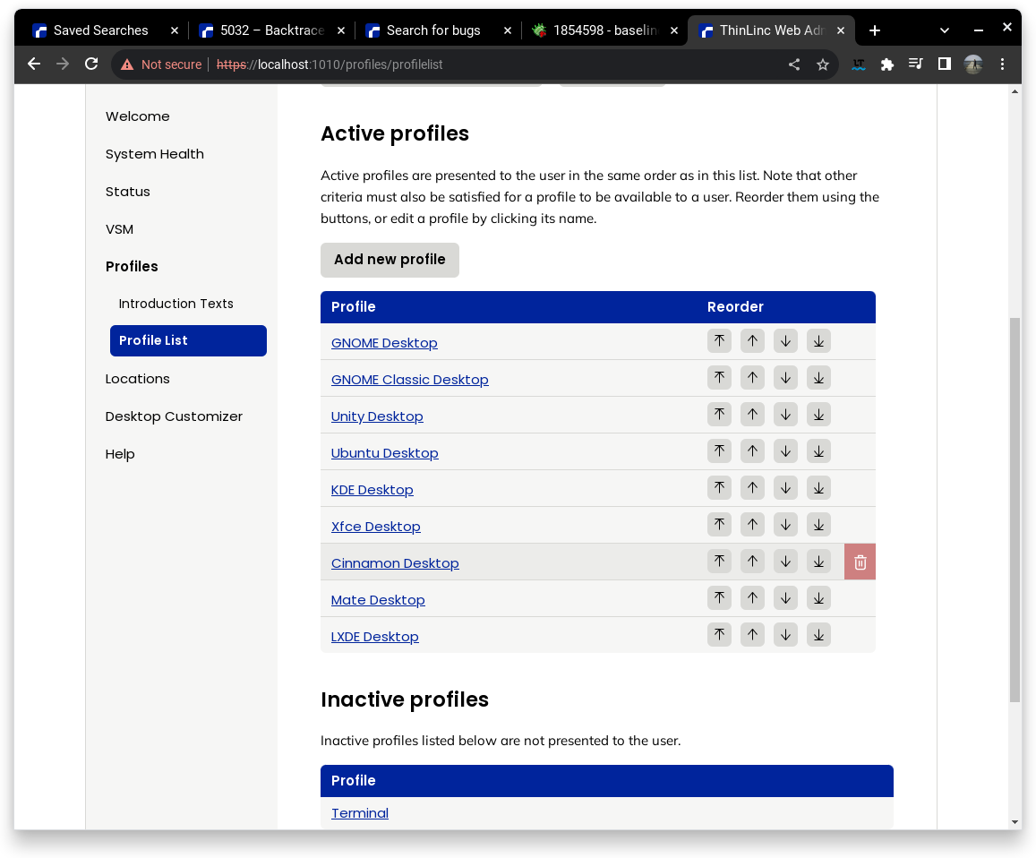Reload the page
The height and width of the screenshot is (858, 1036).
(x=91, y=64)
